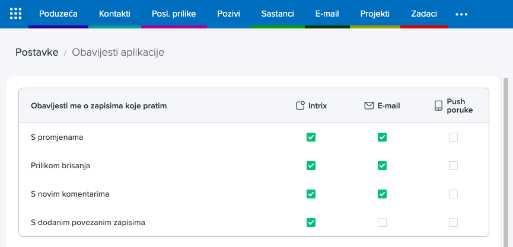Open the Pozivi tab
This screenshot has height=247, width=513.
click(229, 14)
